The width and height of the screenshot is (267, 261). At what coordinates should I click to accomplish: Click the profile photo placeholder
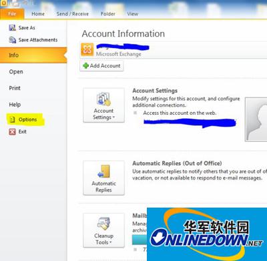[256, 119]
